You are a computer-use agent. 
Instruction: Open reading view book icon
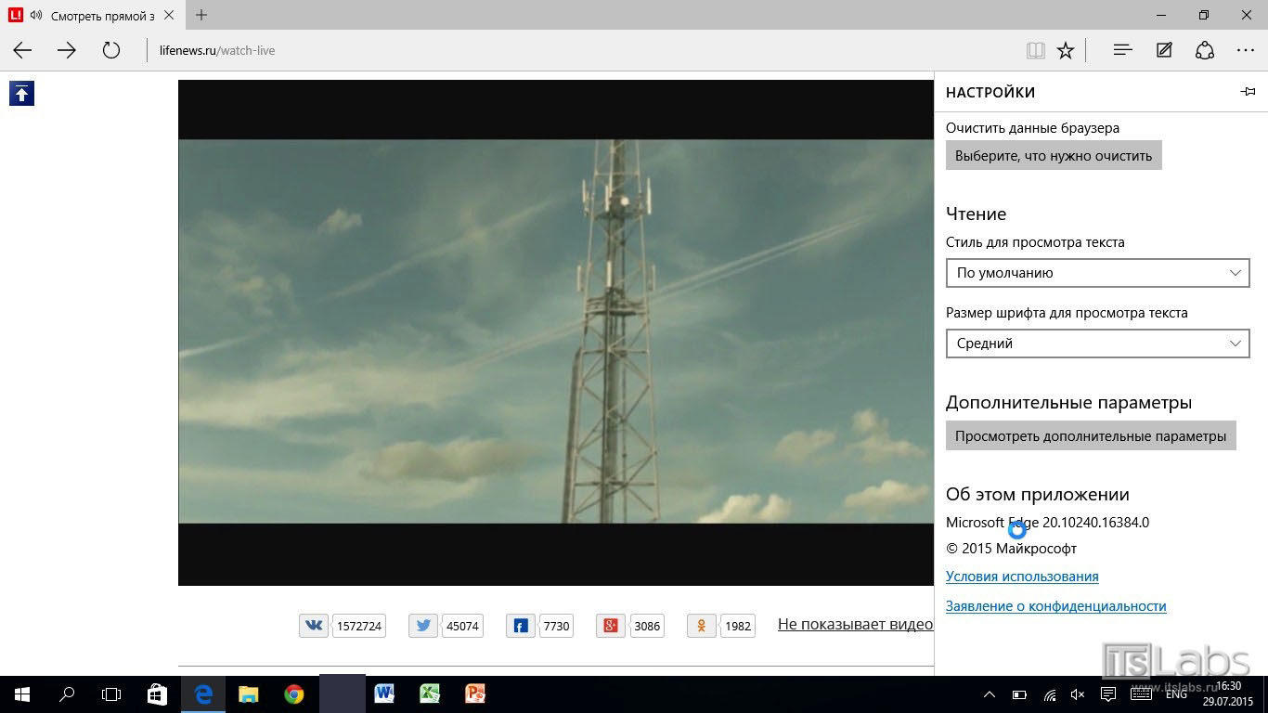pyautogui.click(x=1036, y=50)
